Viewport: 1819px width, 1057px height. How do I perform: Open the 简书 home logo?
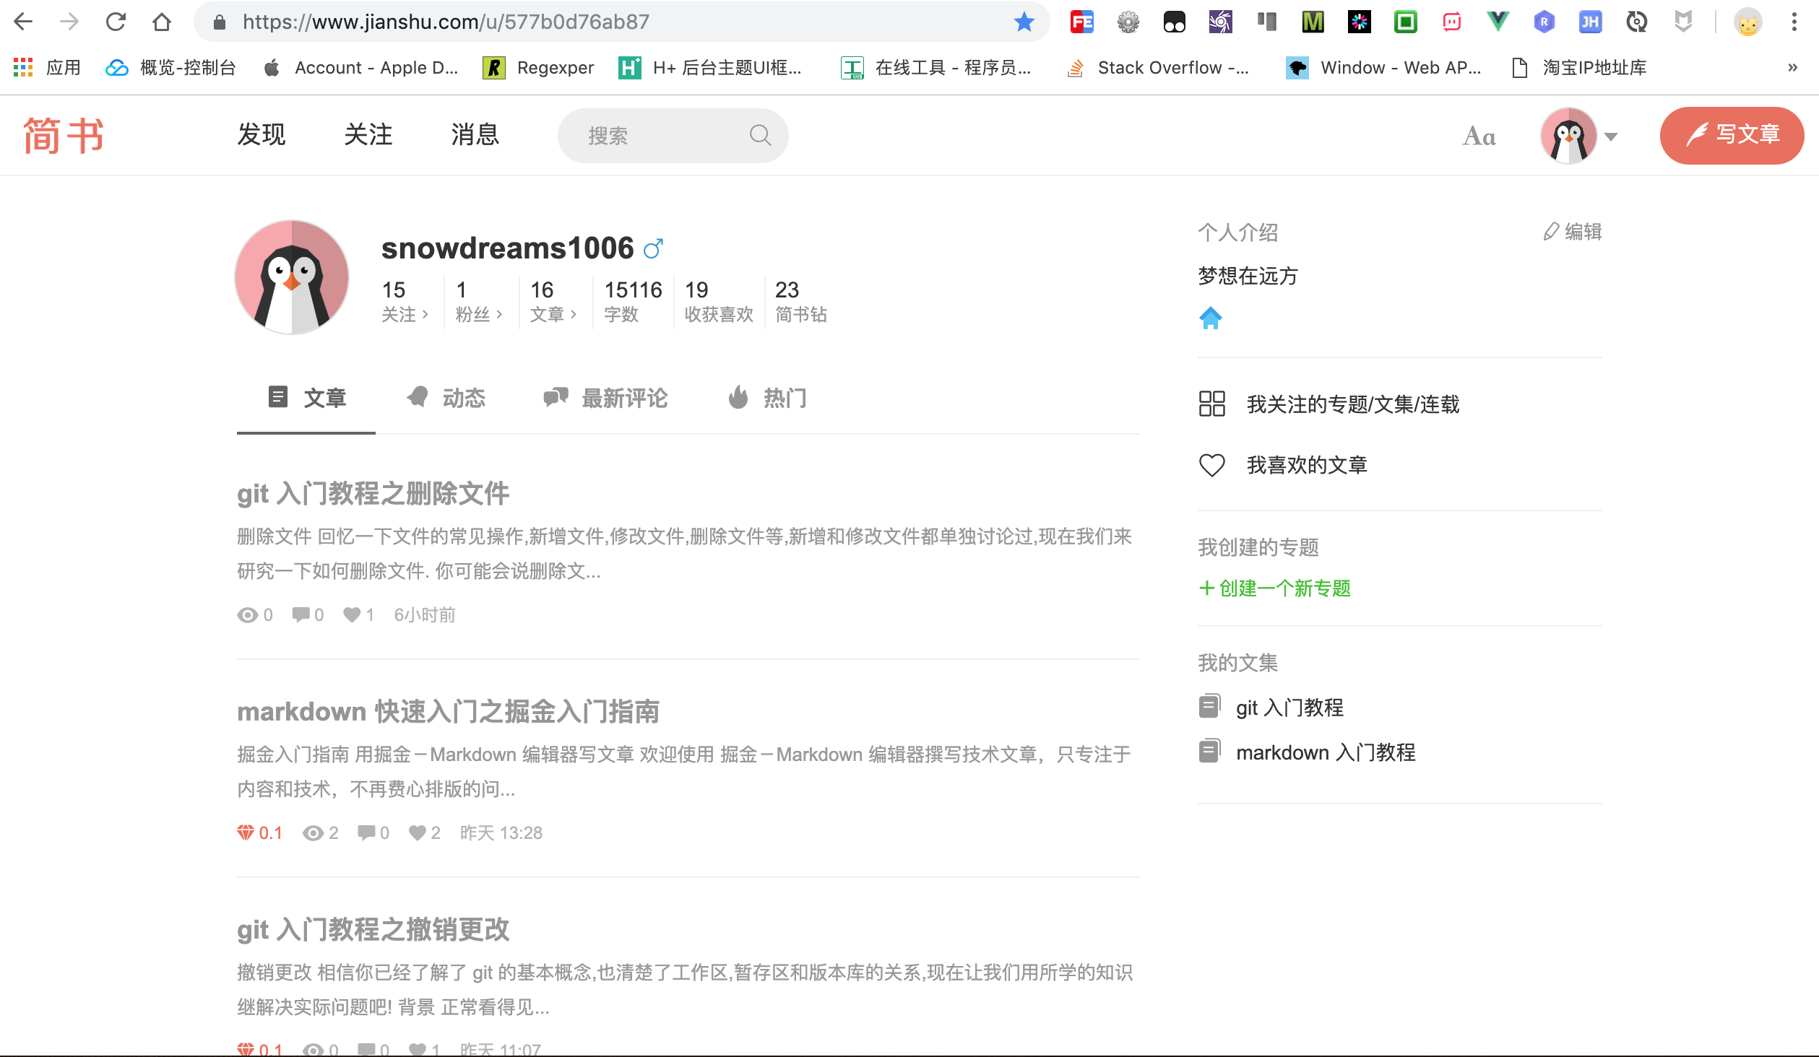[64, 135]
